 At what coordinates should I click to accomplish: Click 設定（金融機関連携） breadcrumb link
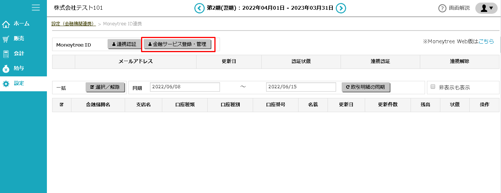coord(73,24)
